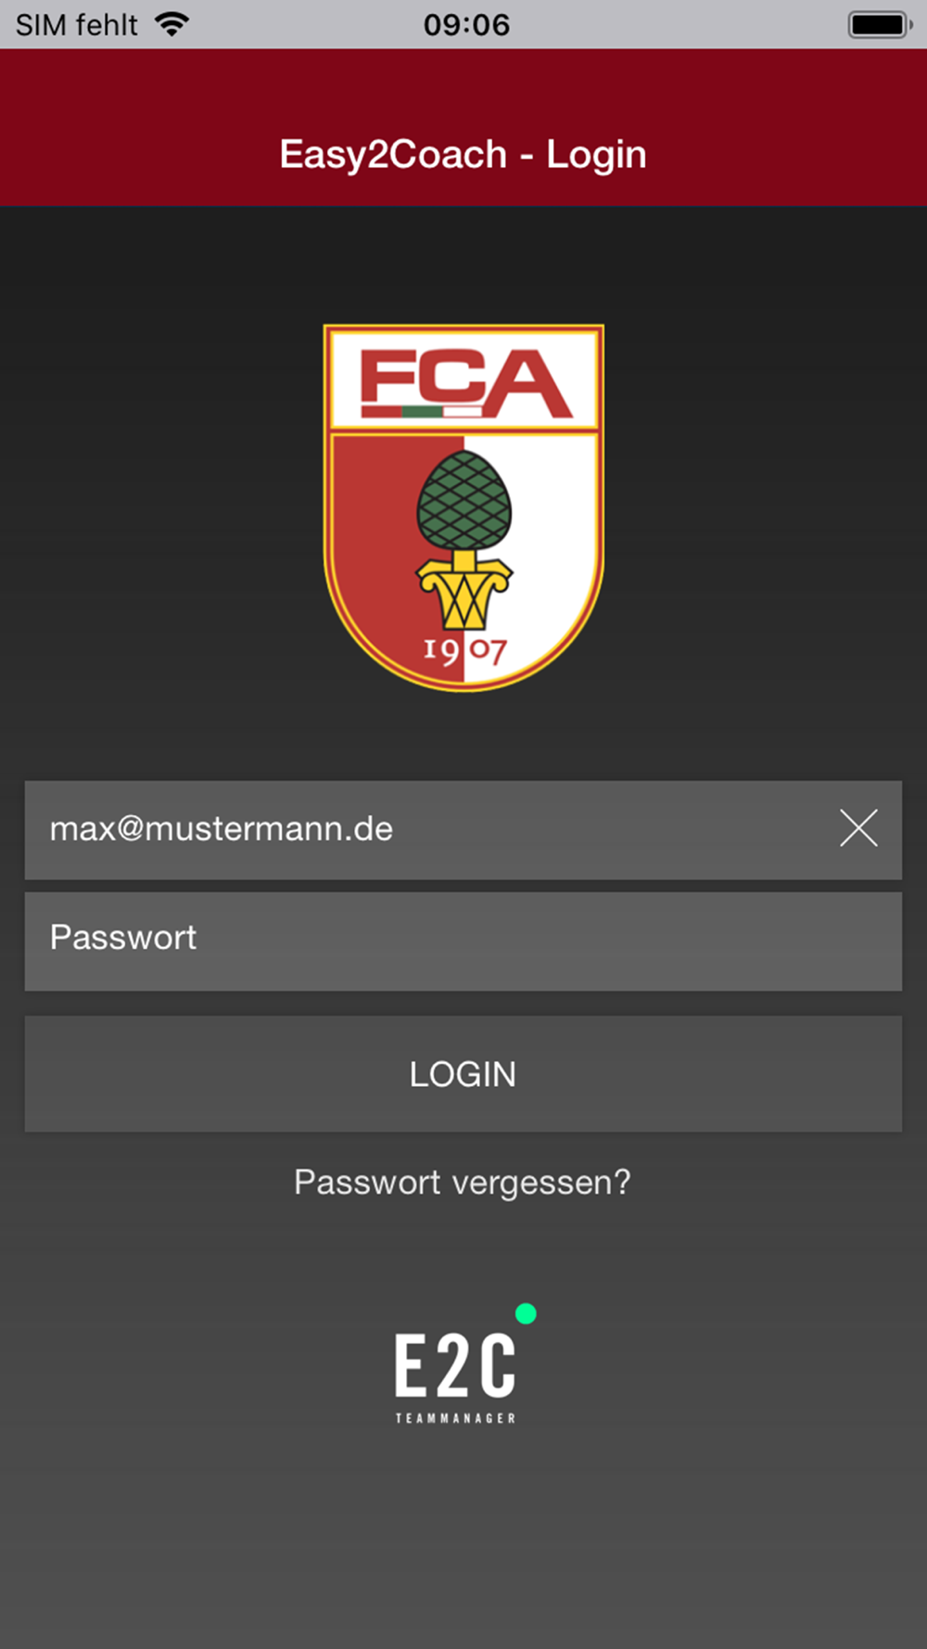Image resolution: width=927 pixels, height=1649 pixels.
Task: Tap the 09:06 clock in status bar
Action: pyautogui.click(x=466, y=24)
